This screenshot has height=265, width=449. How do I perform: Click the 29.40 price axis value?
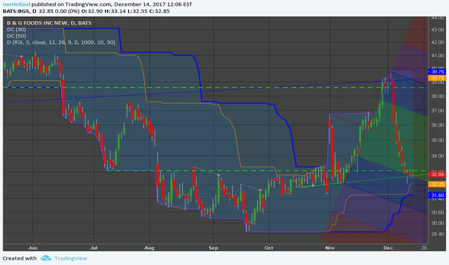pyautogui.click(x=437, y=234)
